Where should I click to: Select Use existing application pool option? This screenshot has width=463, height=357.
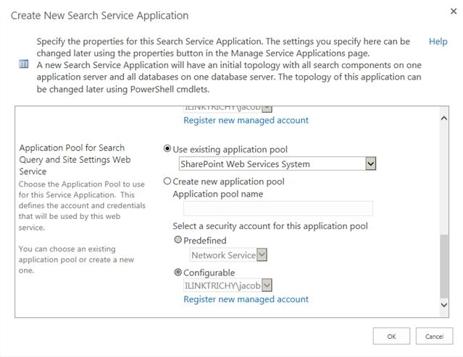point(167,149)
